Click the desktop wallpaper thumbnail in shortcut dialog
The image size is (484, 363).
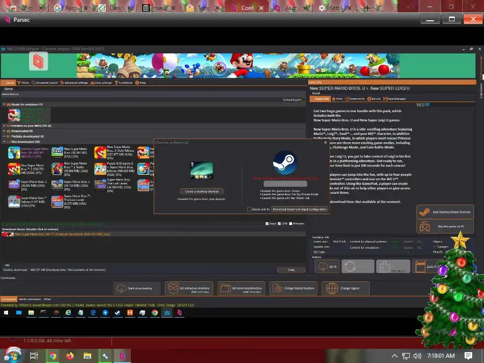tap(201, 170)
